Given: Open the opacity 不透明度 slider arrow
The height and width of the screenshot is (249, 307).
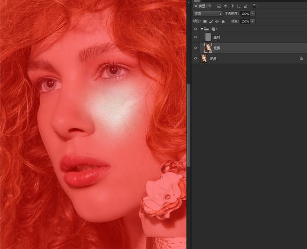Looking at the screenshot, I should pyautogui.click(x=253, y=14).
